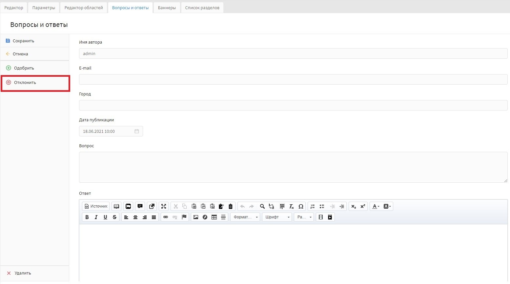Open the Формат dropdown
Image resolution: width=510 pixels, height=284 pixels.
tap(245, 217)
